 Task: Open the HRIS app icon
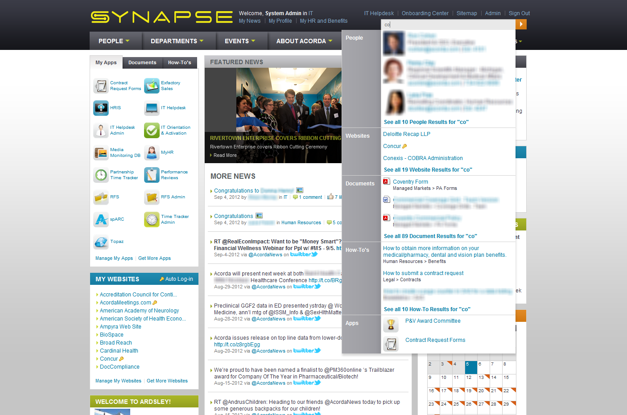pos(101,108)
